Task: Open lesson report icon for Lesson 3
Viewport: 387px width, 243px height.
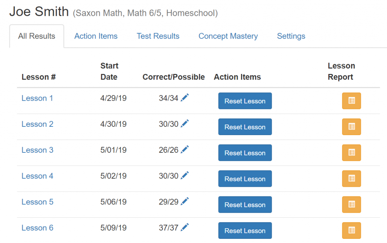Action: click(351, 152)
